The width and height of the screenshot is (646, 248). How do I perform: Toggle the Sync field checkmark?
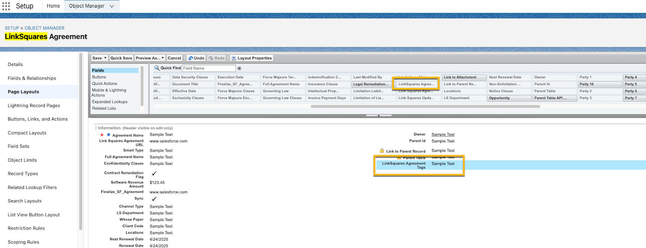click(154, 199)
